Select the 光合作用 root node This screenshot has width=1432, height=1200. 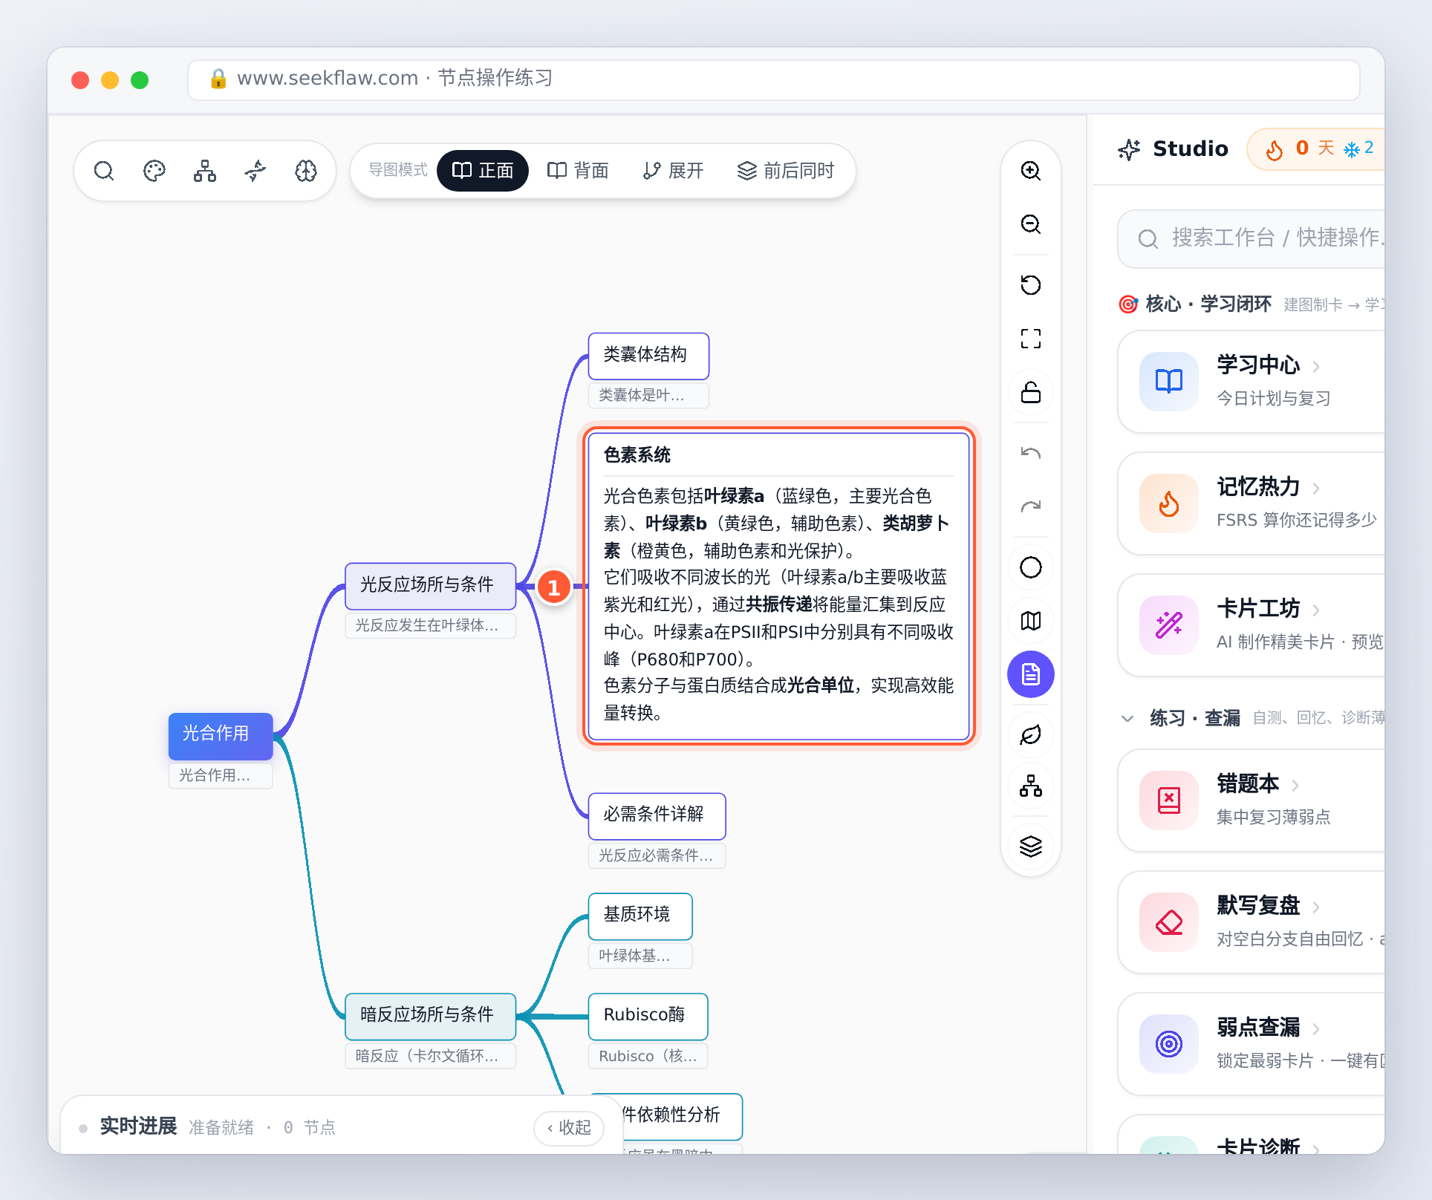coord(220,735)
